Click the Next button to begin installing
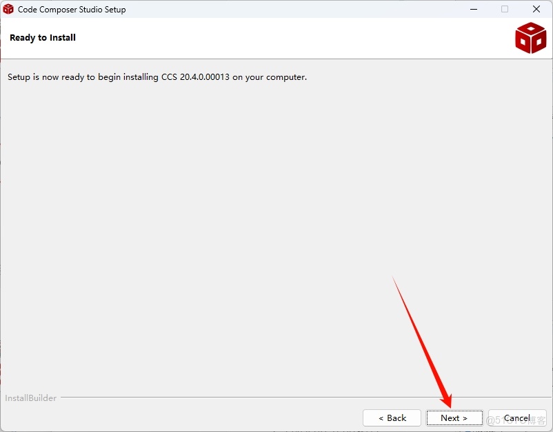 click(x=454, y=418)
